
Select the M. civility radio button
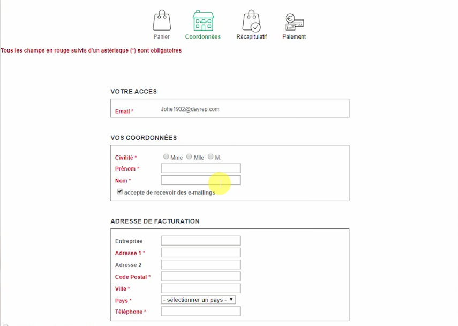coord(211,157)
